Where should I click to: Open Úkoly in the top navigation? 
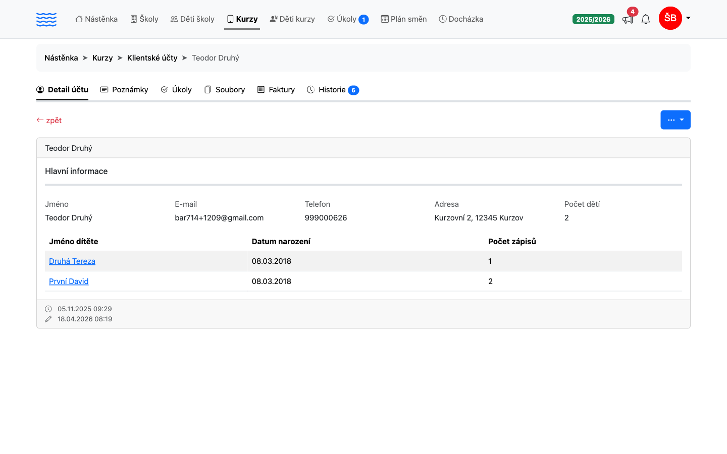[348, 19]
